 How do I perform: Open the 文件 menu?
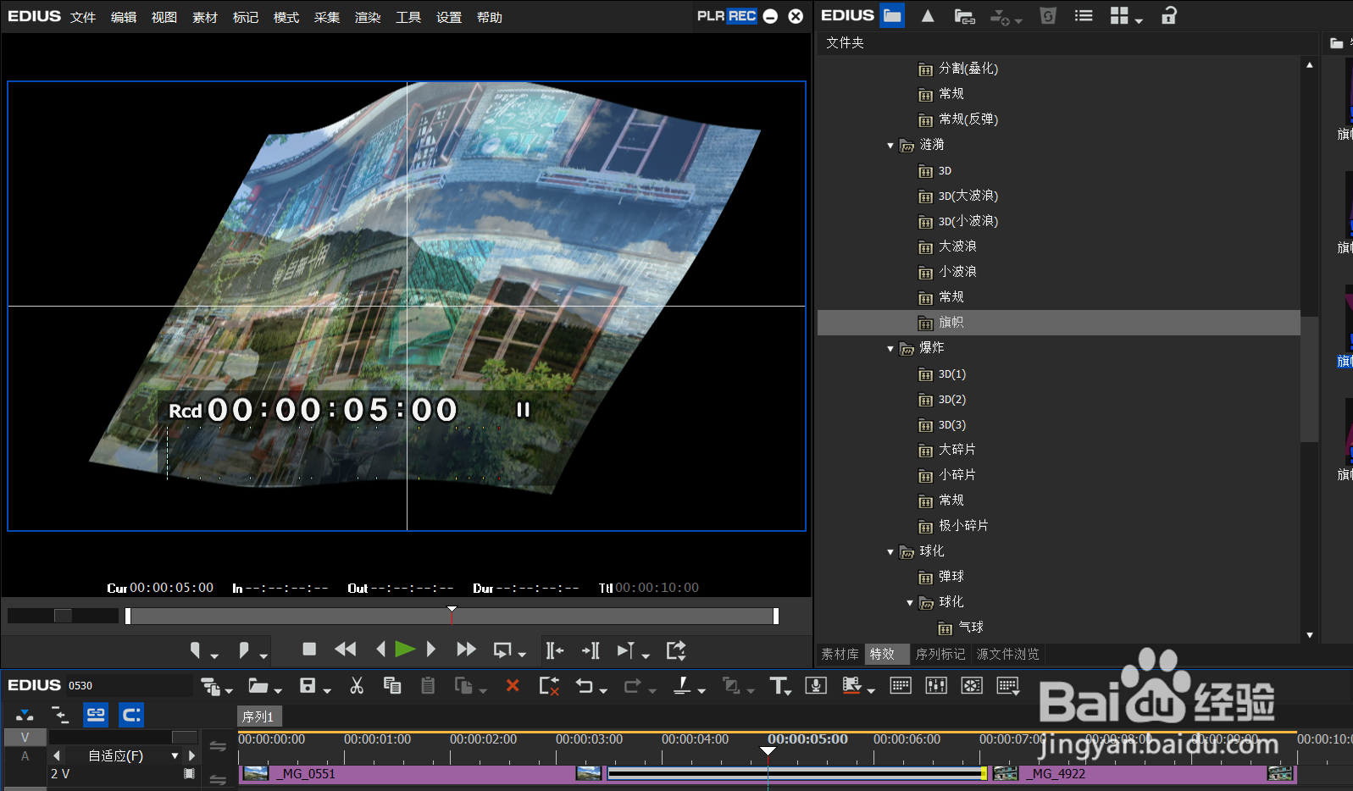(x=83, y=17)
